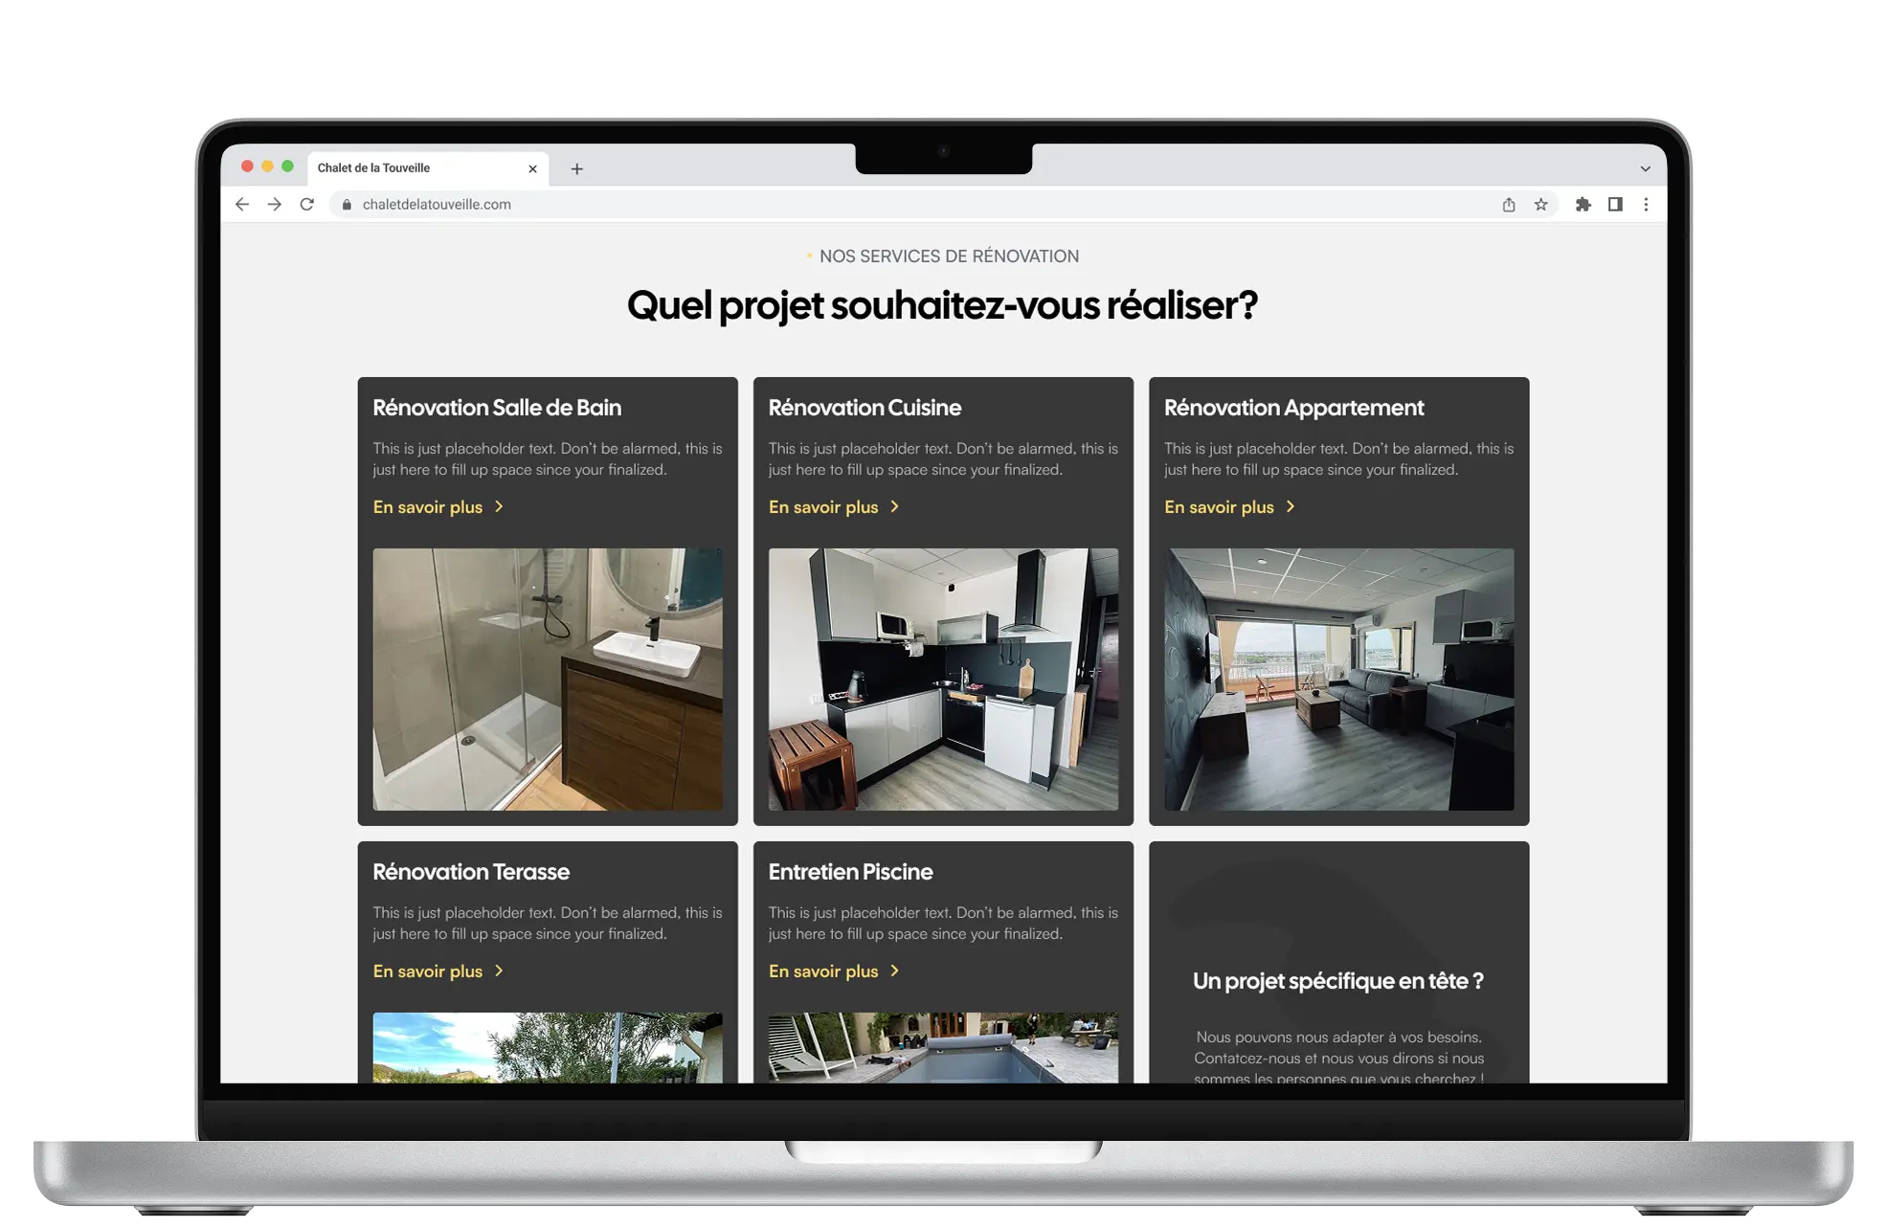Click the Rénovation Terasse heading
This screenshot has height=1227, width=1888.
click(471, 872)
